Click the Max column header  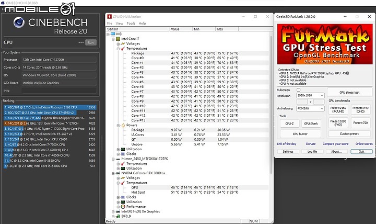pyautogui.click(x=227, y=29)
